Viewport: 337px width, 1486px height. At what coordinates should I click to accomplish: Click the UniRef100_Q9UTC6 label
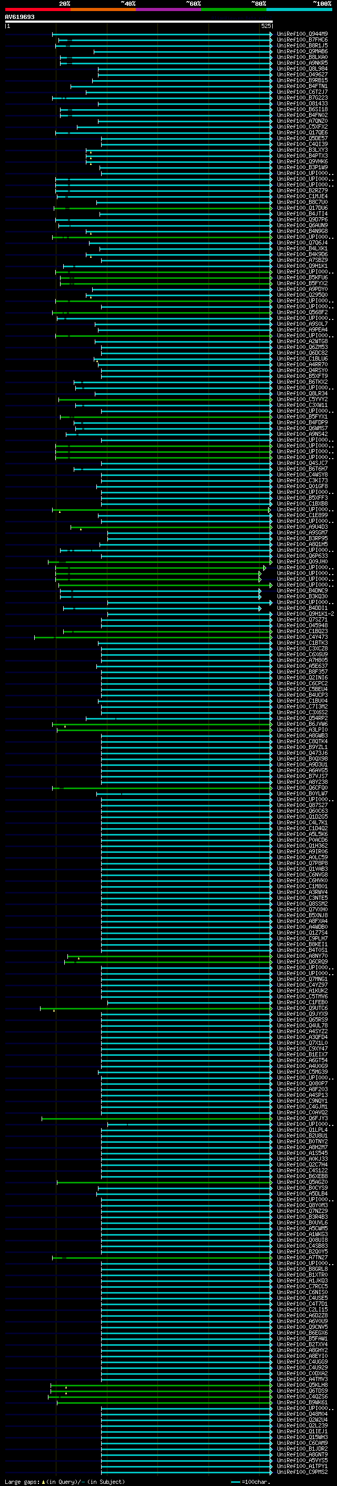(x=302, y=1008)
